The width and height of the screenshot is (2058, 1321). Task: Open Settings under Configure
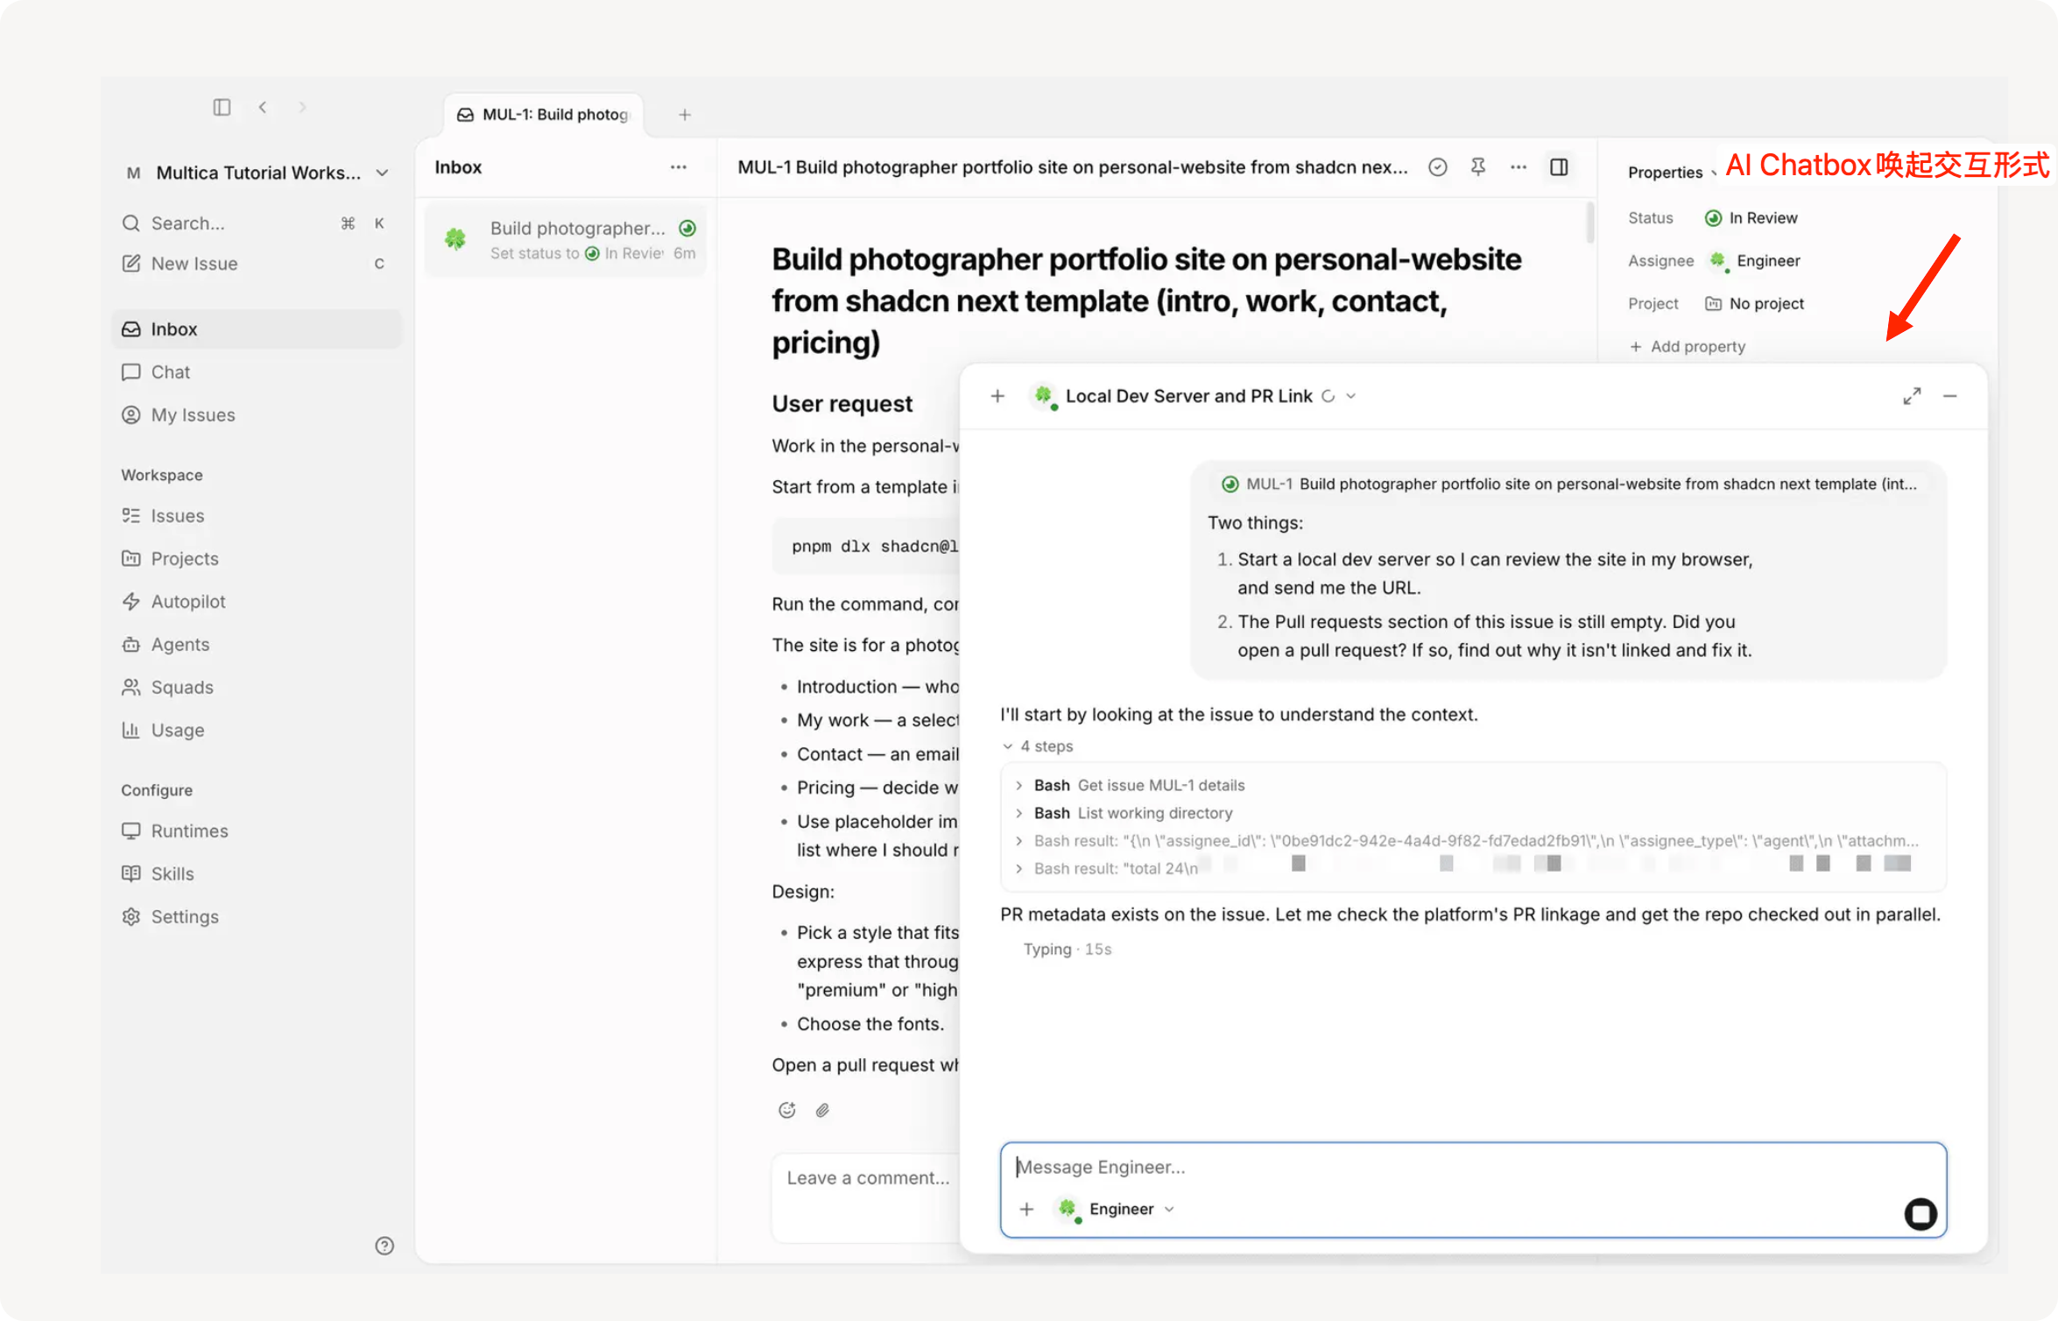256,917
